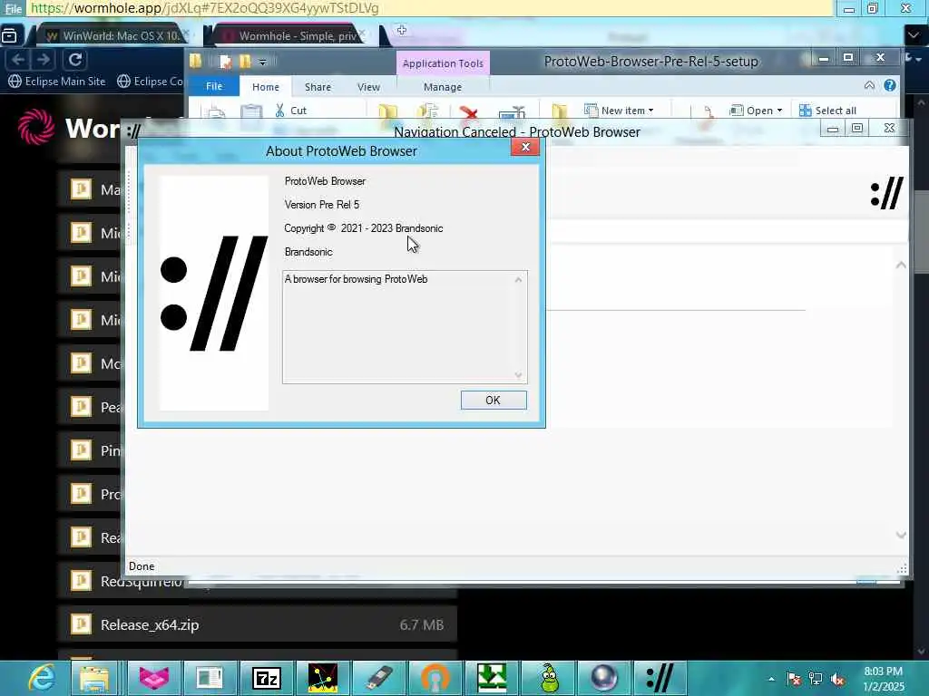The image size is (929, 696).
Task: Click the ProtoWeb Browser page scroll-up arrow
Action: [901, 266]
